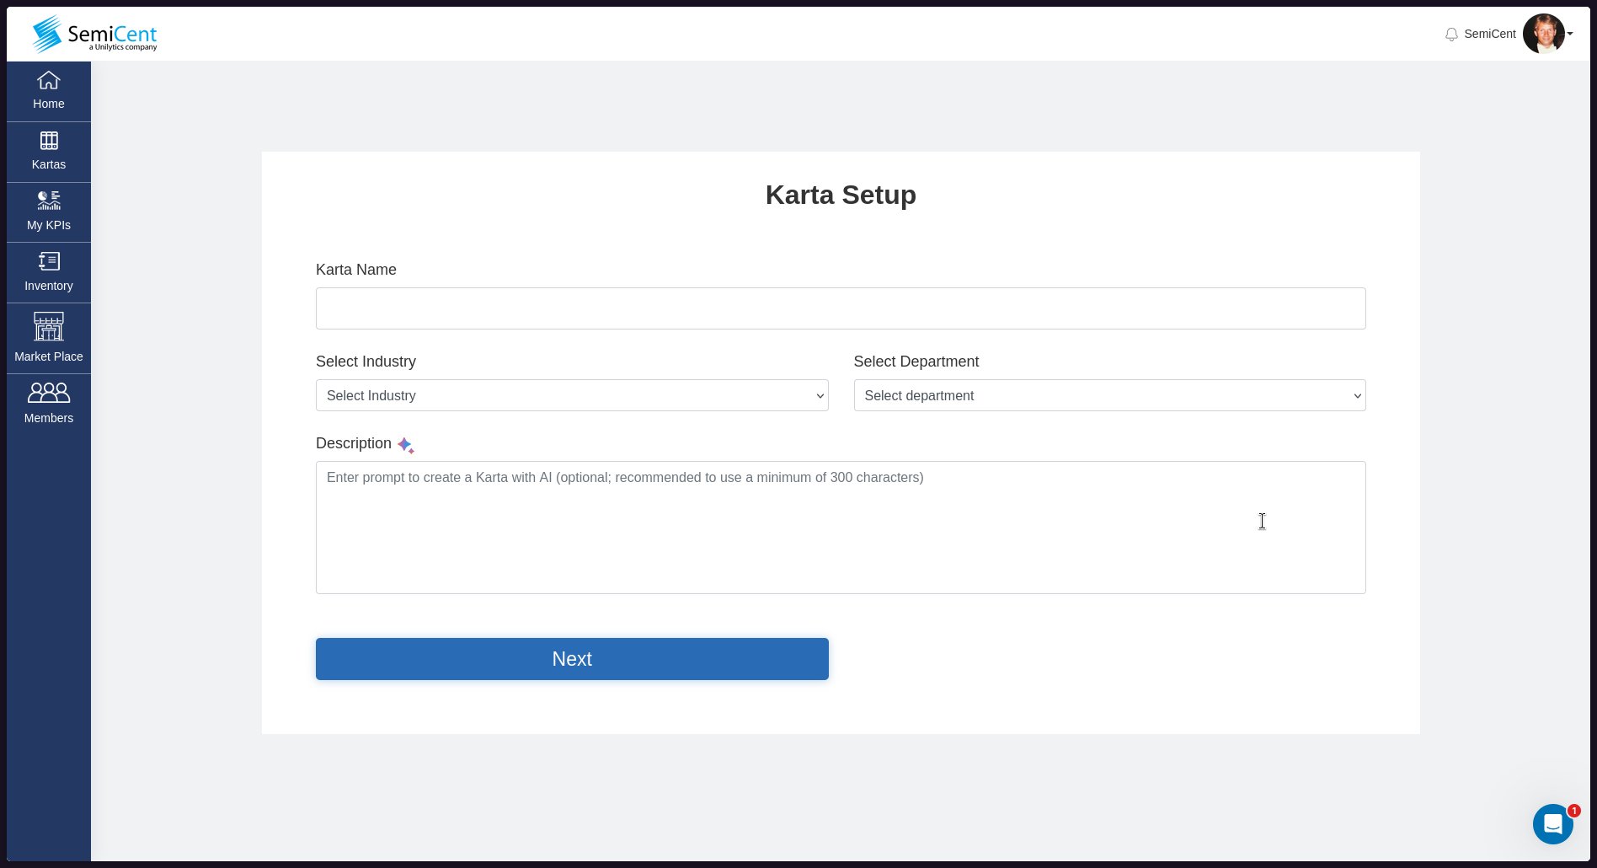Open the chat support widget
Screen dimensions: 1597x868
point(1553,824)
